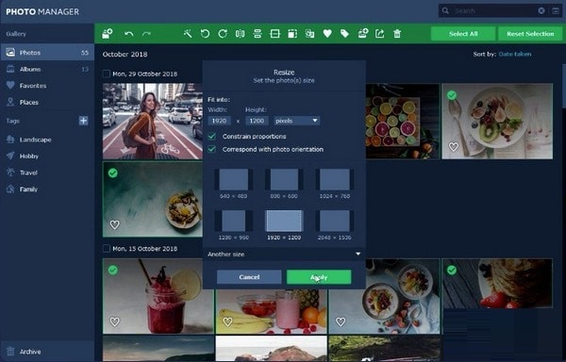Click the Apply button
The width and height of the screenshot is (566, 362).
click(319, 277)
